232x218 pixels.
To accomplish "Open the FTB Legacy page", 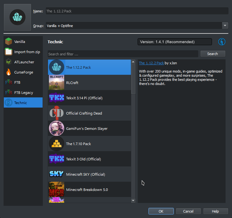I will click(23, 93).
